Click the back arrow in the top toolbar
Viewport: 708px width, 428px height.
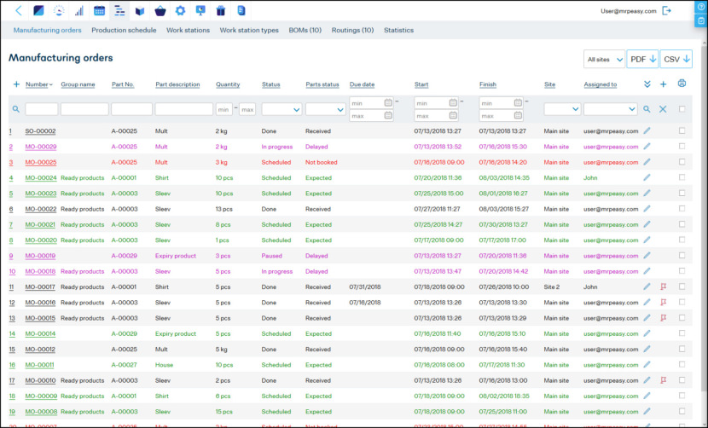click(x=19, y=11)
